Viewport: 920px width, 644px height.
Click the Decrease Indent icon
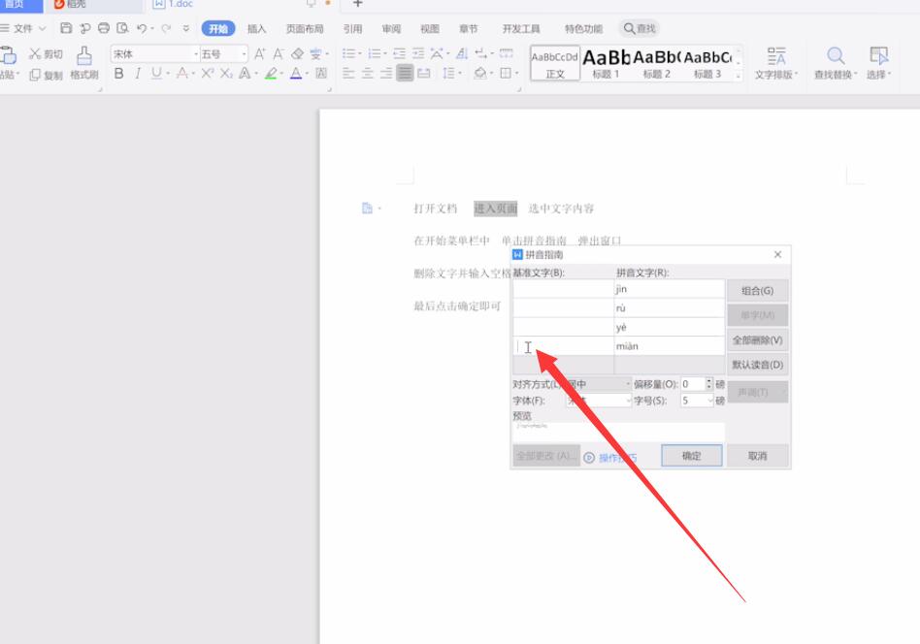click(400, 54)
